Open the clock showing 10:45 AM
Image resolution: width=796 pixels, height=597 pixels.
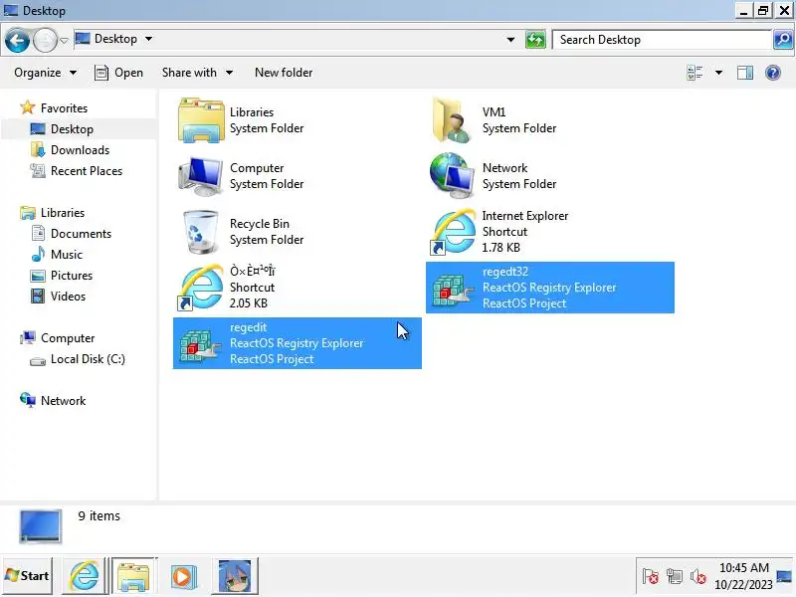pyautogui.click(x=743, y=576)
